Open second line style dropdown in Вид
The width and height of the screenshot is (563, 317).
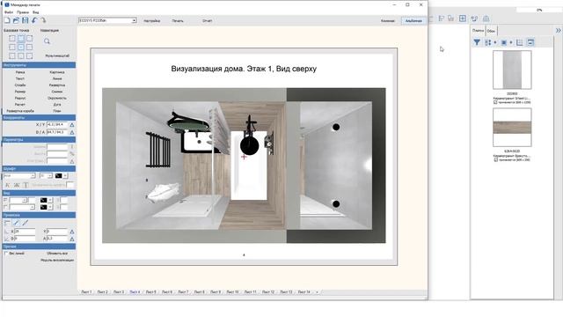click(33, 207)
